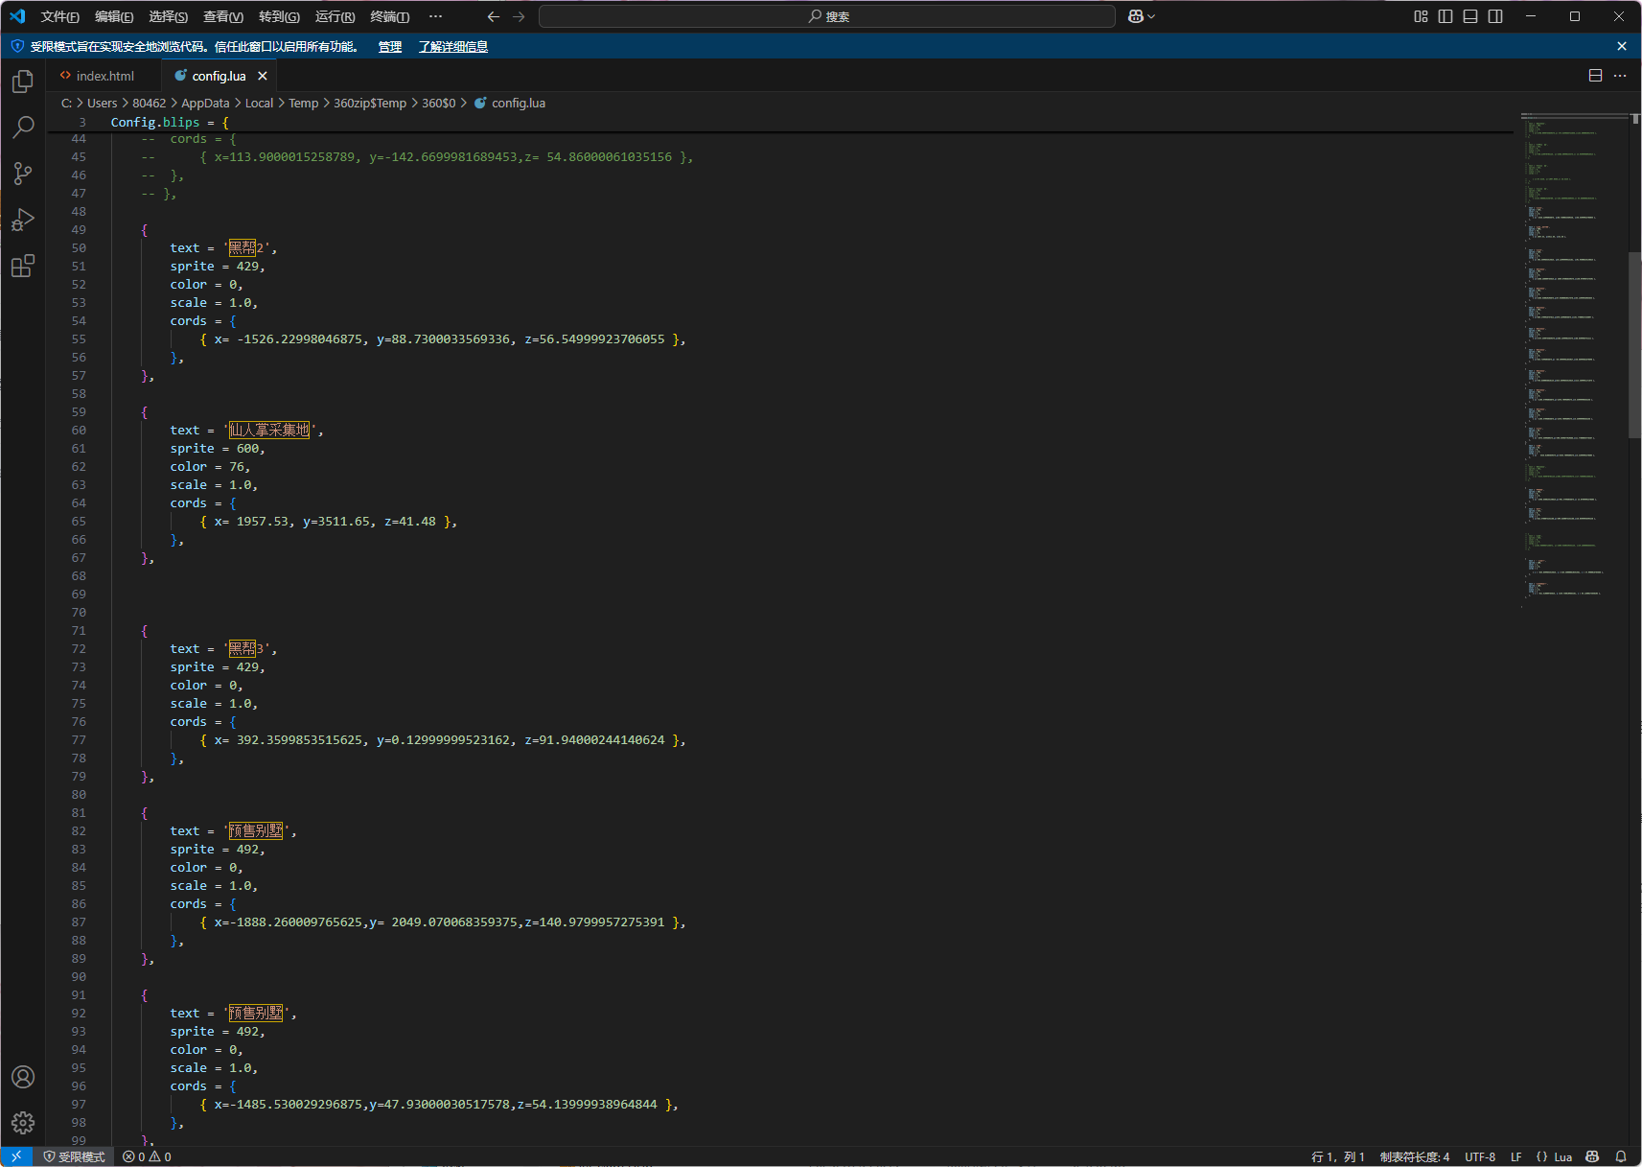Select Temp breadcrumb segment

pyautogui.click(x=303, y=103)
